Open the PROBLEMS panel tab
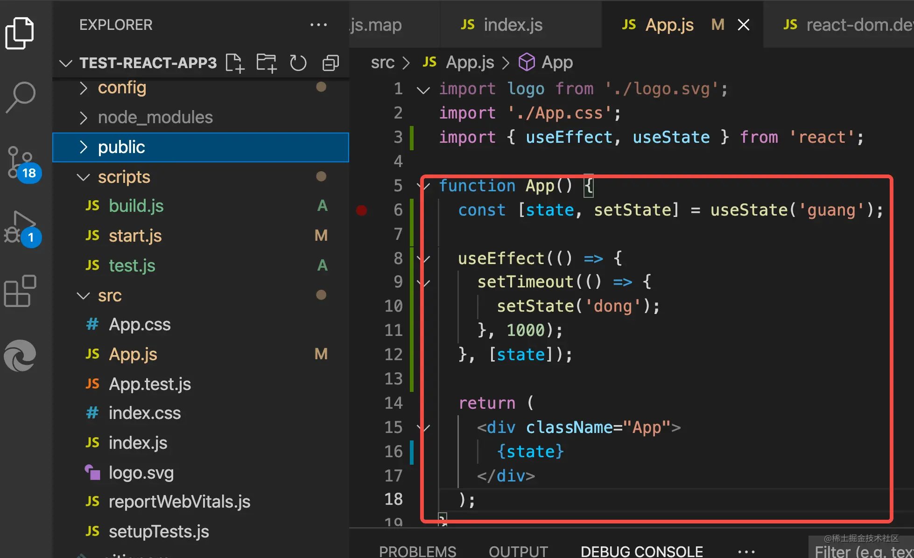 (x=417, y=551)
